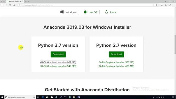The width and height of the screenshot is (176, 99).
Task: Switch to the Linux installer tab
Action: [113, 12]
